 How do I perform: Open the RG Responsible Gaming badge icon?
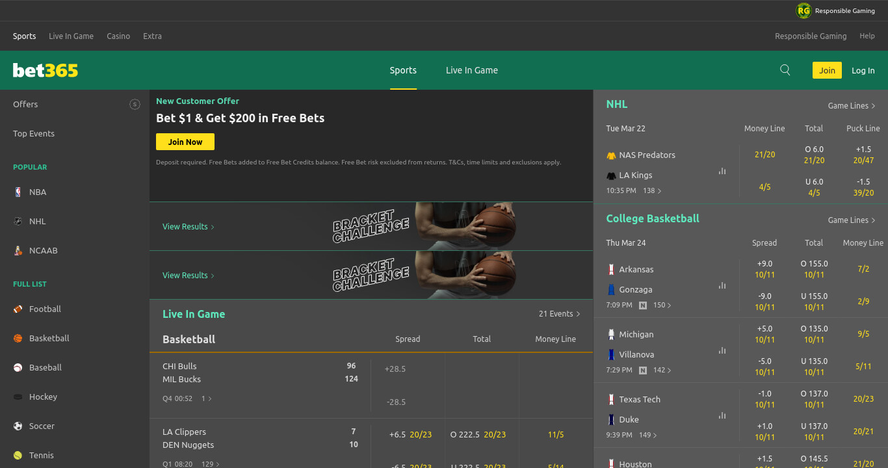pyautogui.click(x=804, y=10)
